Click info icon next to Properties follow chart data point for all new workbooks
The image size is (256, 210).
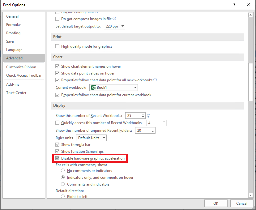[155, 80]
